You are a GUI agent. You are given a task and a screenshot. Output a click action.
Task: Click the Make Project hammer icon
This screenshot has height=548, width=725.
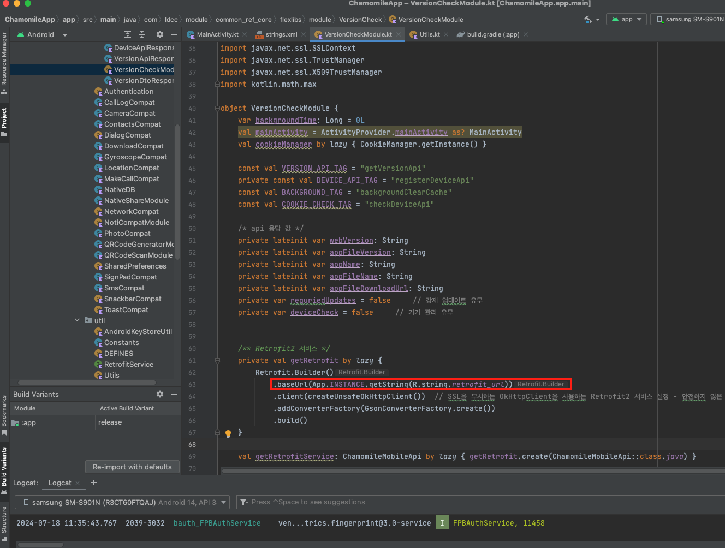tap(588, 20)
